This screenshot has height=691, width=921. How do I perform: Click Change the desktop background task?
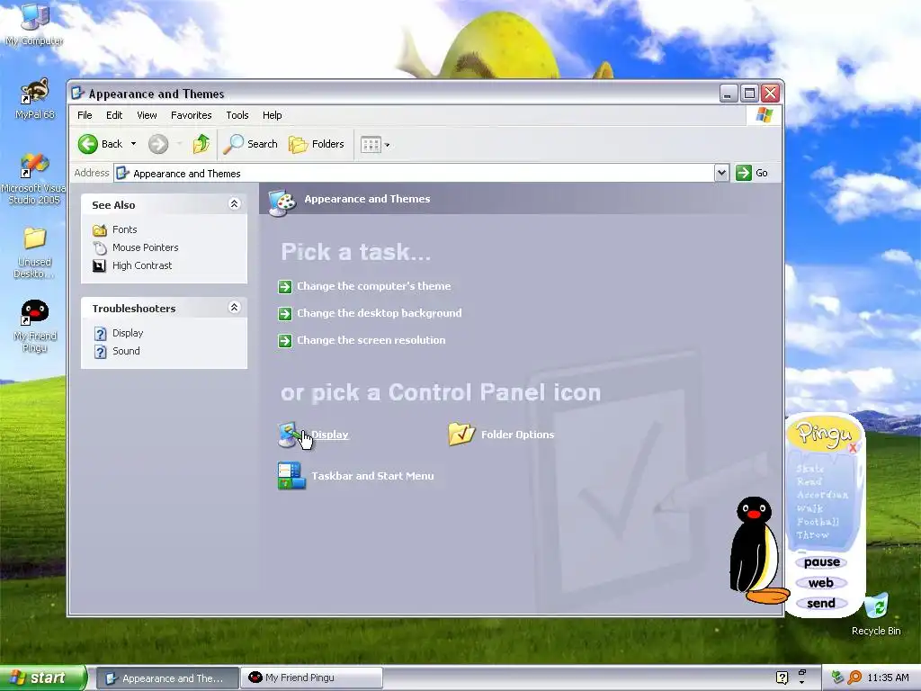(379, 313)
